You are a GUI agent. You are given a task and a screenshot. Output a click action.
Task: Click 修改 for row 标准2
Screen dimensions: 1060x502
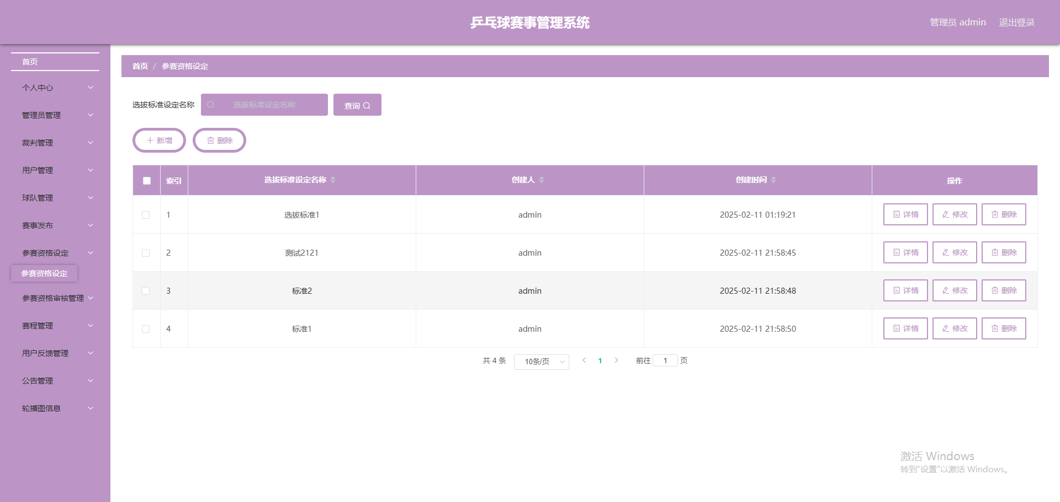[955, 290]
